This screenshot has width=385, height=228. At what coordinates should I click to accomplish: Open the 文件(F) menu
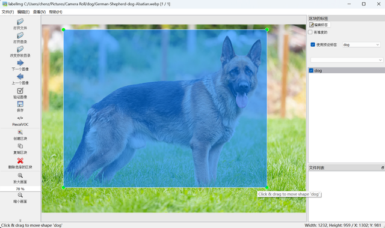tap(8, 12)
